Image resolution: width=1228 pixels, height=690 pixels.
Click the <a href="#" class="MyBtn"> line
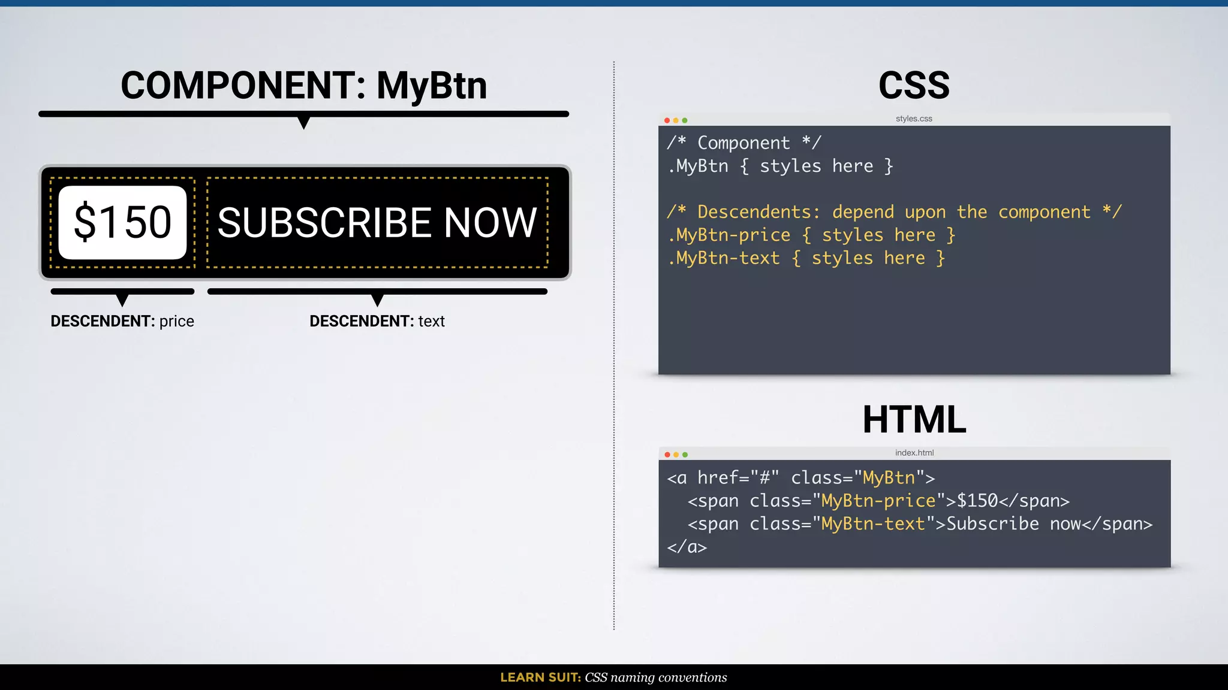click(x=801, y=477)
